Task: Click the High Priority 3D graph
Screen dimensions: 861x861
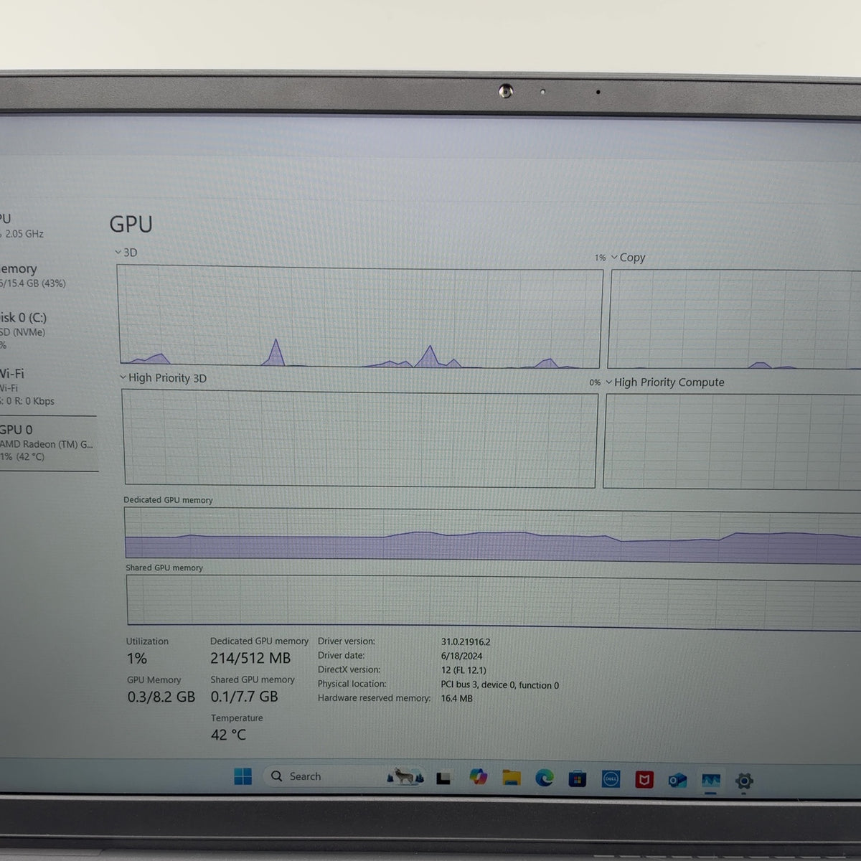Action: (x=359, y=438)
